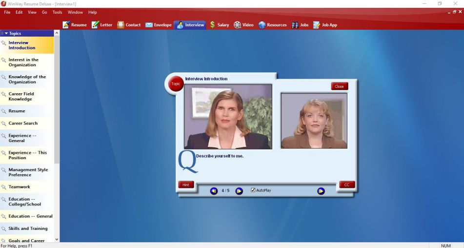
Task: Select Skills and Training topic
Action: 27,228
